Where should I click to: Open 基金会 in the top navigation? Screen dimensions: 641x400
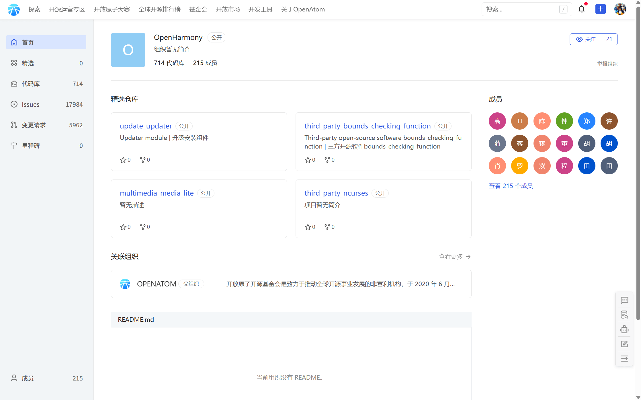(x=198, y=9)
